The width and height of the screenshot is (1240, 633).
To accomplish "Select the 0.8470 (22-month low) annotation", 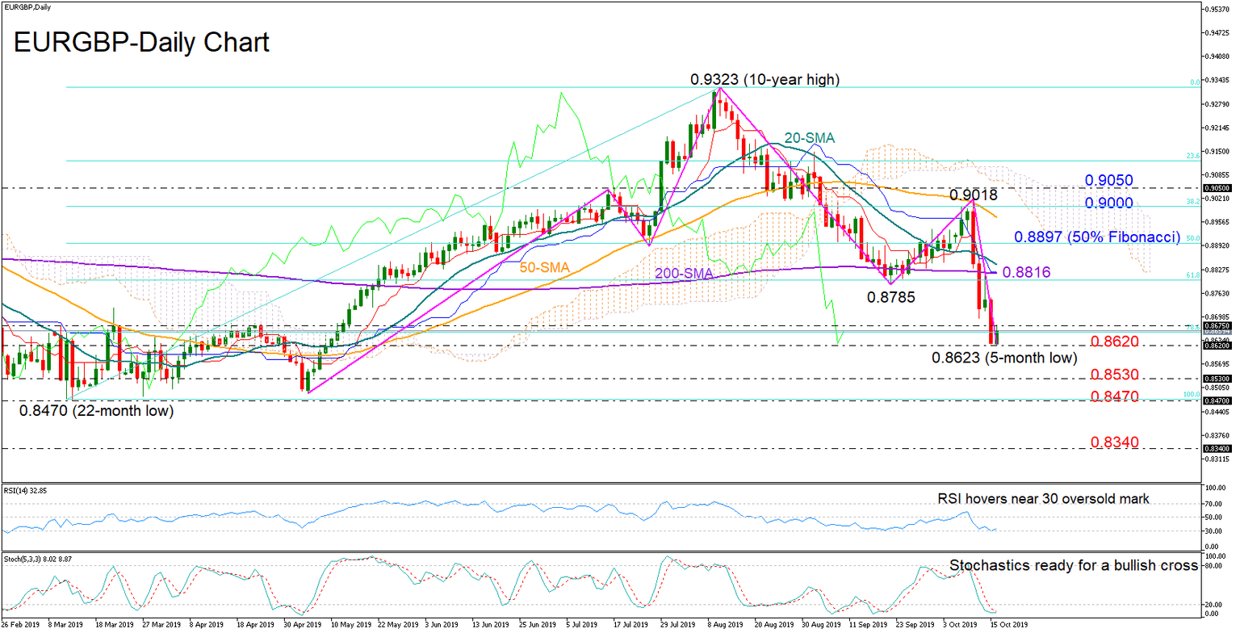I will pos(97,412).
